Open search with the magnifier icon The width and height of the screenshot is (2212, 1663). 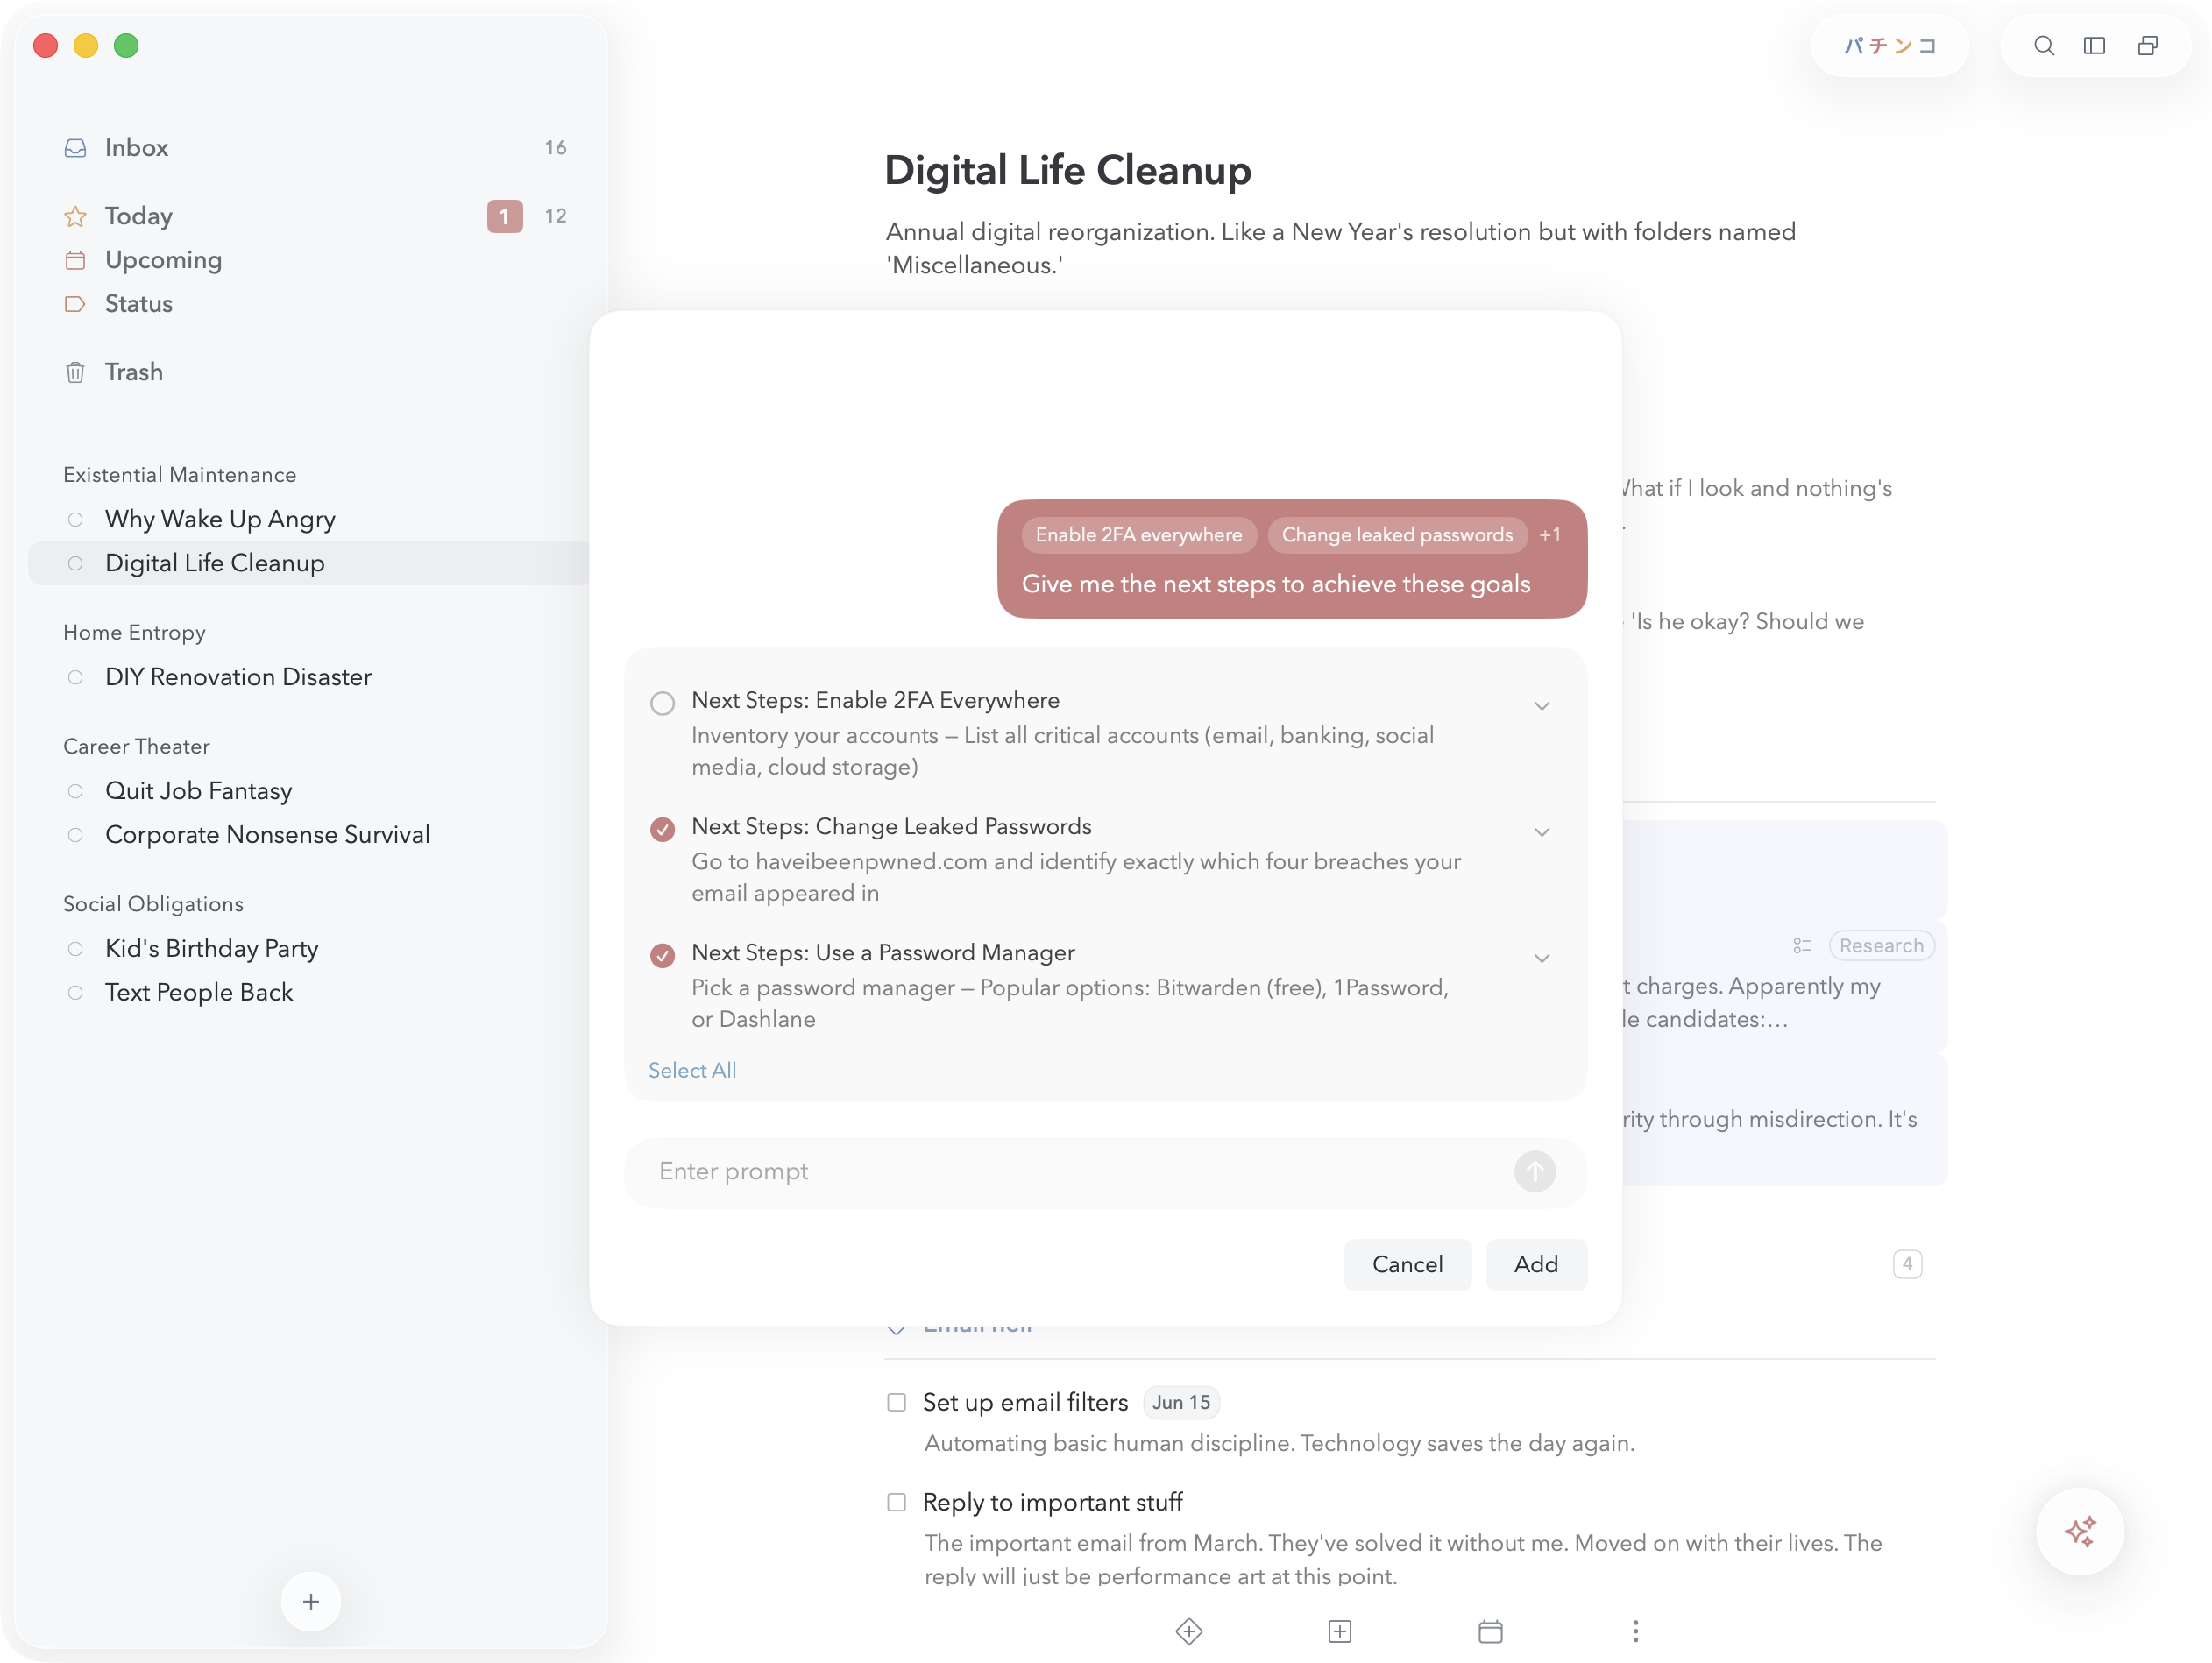click(2044, 46)
